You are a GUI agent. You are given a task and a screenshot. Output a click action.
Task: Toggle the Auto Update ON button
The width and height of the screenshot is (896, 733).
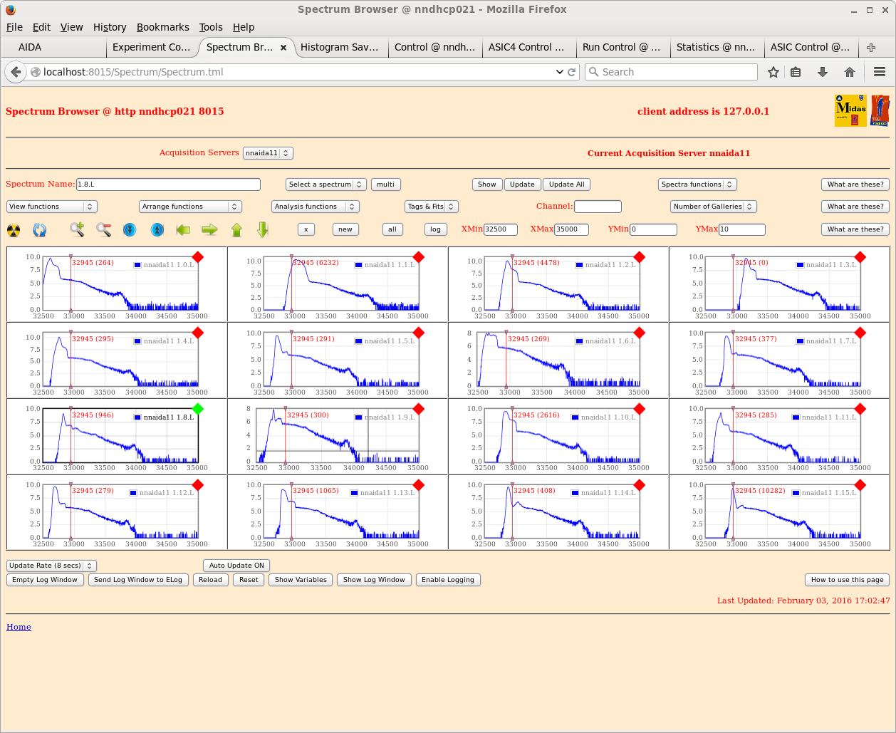point(236,566)
